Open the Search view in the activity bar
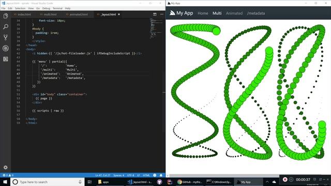This screenshot has width=331, height=186. 6,26
